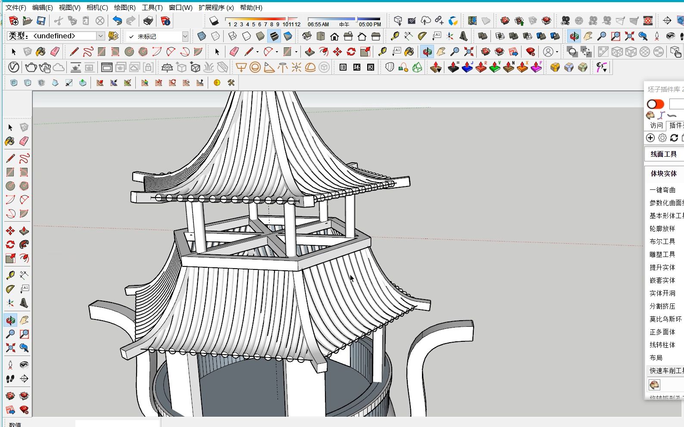Open the 编辑(E) menu
Screen dimensions: 684x427
pos(42,7)
